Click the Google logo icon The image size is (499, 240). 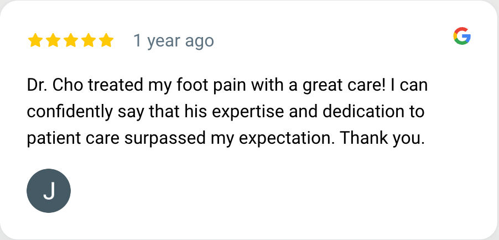pyautogui.click(x=462, y=36)
